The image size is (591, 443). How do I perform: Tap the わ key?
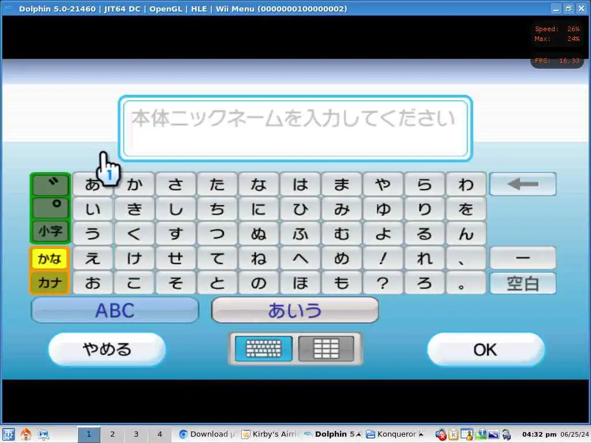tap(466, 184)
